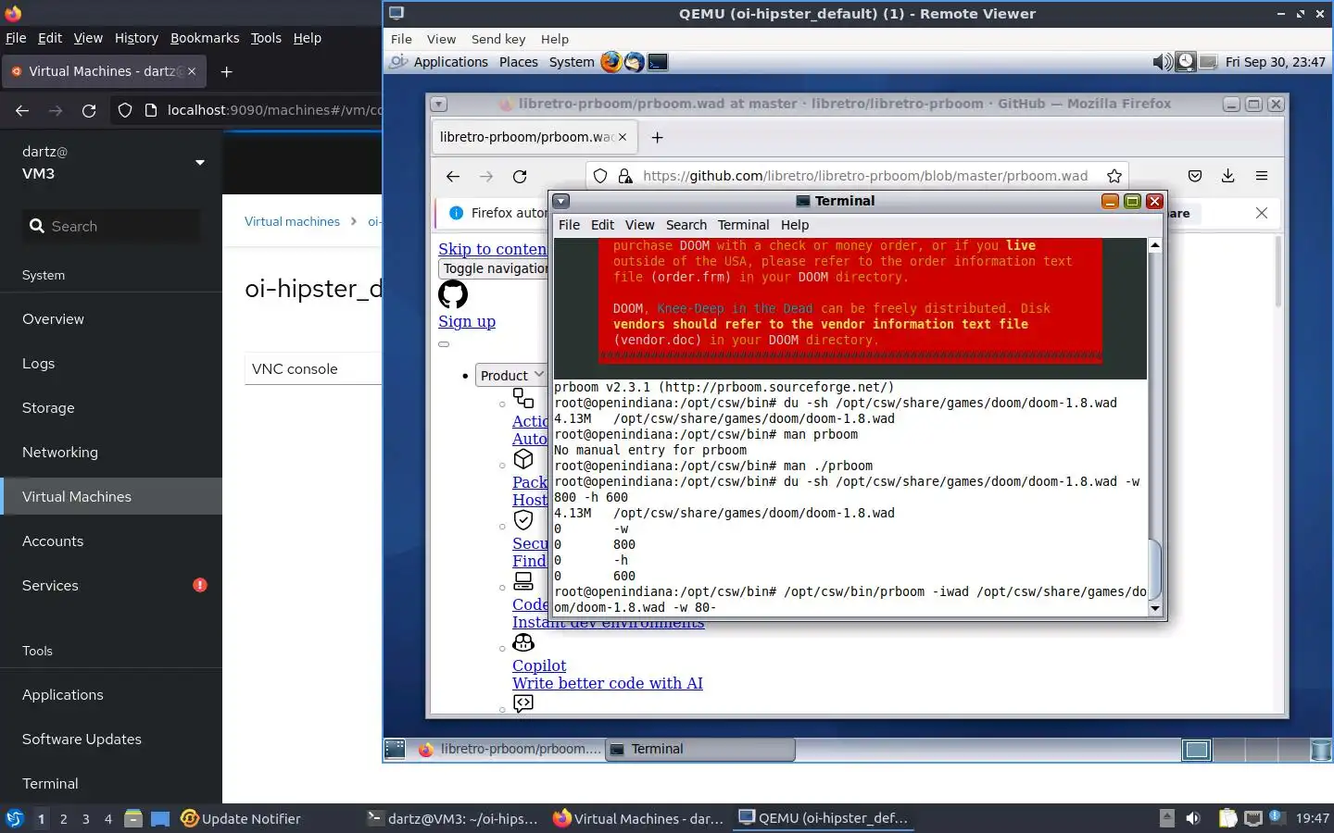
Task: Launch Thunderbird from the guest top panel
Action: pyautogui.click(x=634, y=62)
